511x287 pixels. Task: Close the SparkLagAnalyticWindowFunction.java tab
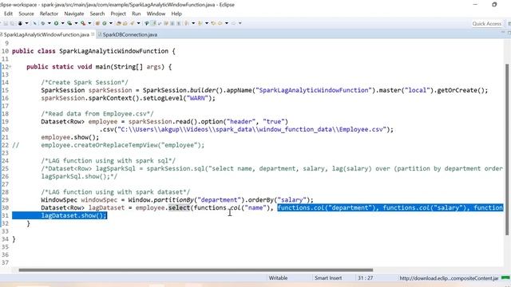(93, 34)
